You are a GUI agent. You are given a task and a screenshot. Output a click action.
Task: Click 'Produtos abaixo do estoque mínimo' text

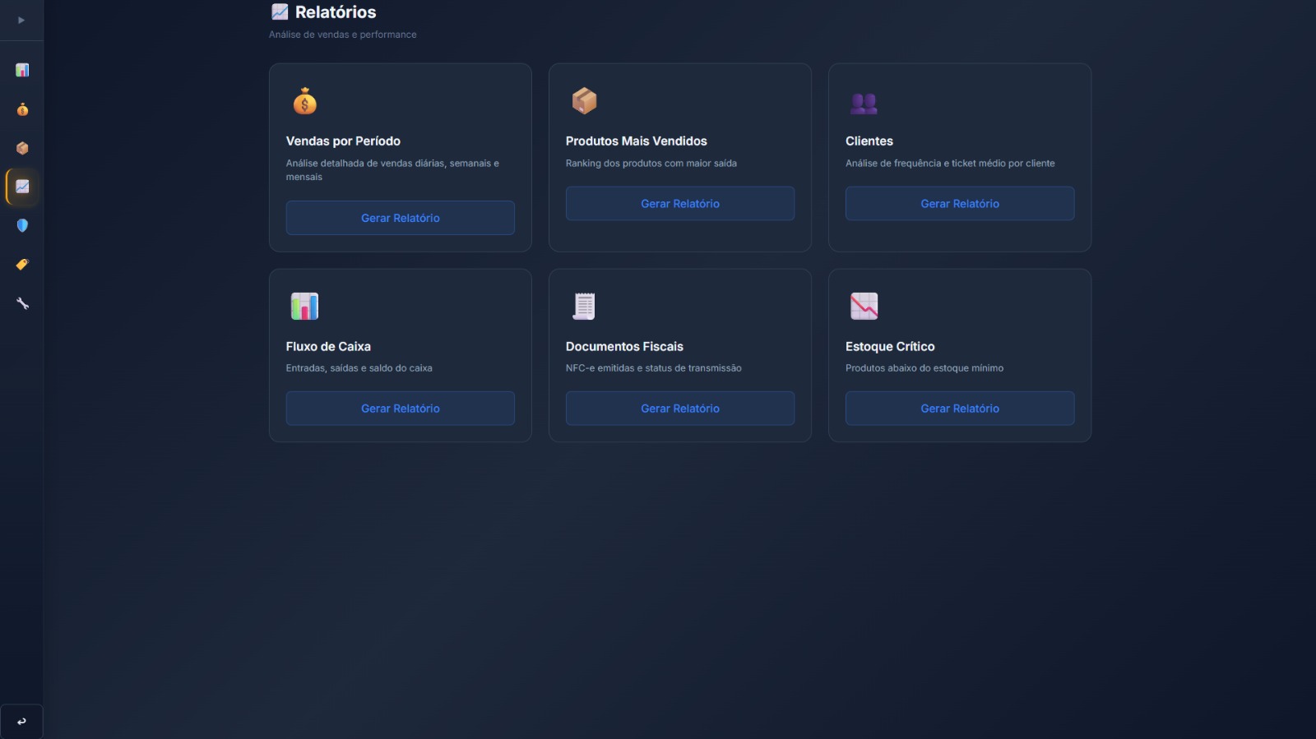pyautogui.click(x=924, y=368)
